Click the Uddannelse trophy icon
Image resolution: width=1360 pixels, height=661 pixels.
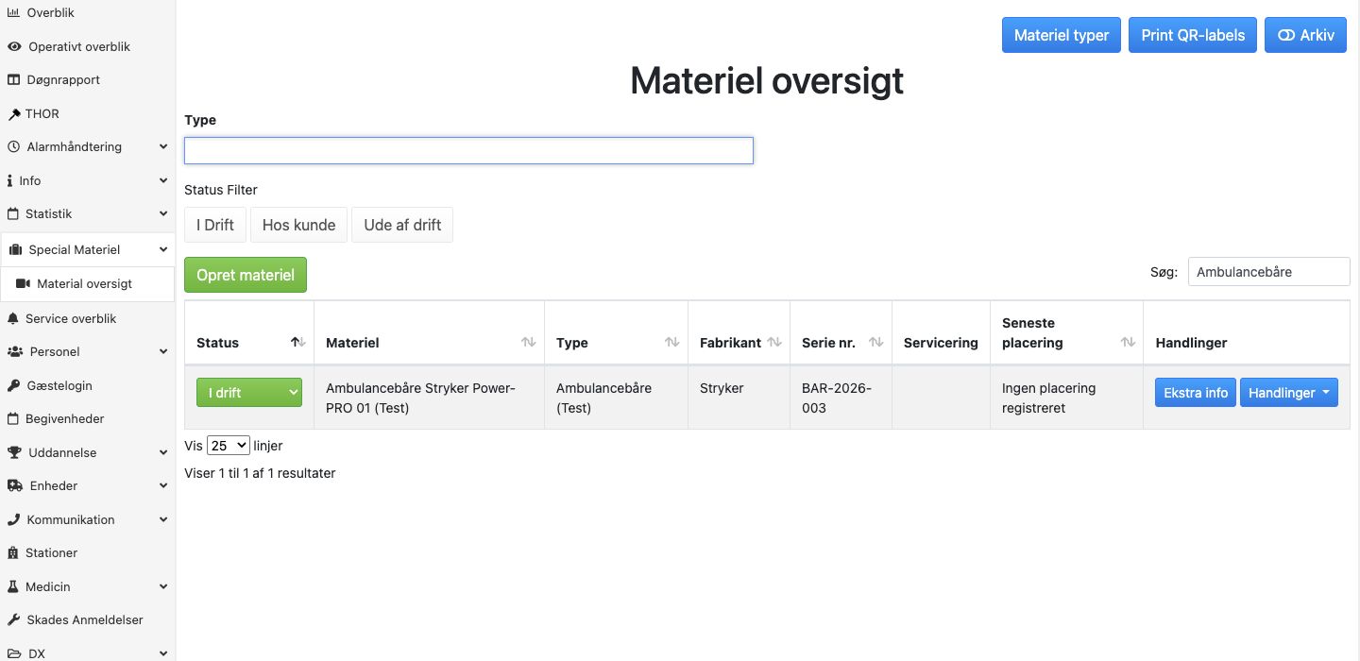[15, 452]
